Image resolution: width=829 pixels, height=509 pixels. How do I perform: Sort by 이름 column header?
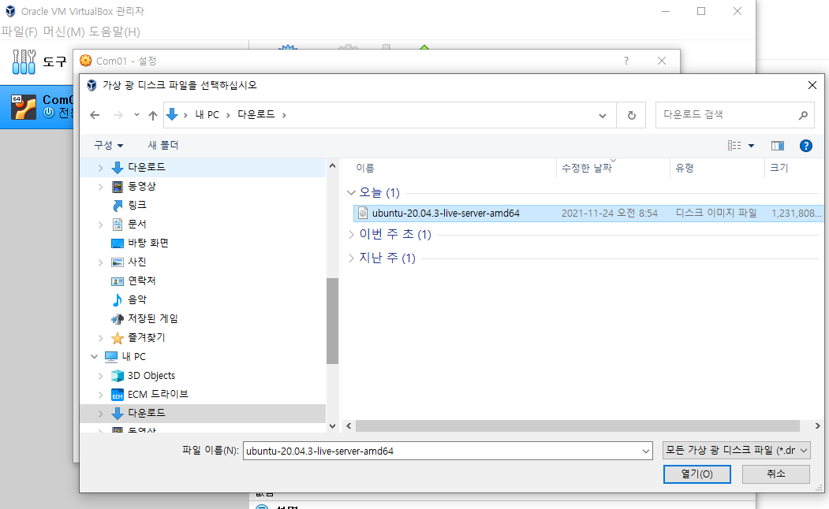coord(365,168)
